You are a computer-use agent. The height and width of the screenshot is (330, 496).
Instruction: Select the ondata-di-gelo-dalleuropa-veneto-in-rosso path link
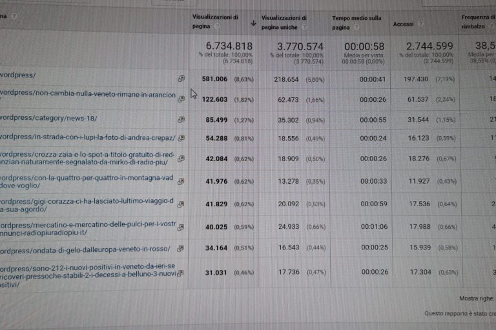tap(85, 249)
